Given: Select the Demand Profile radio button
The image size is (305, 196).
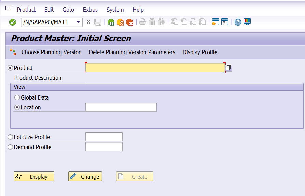Looking at the screenshot, I should point(10,147).
